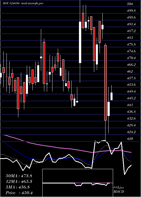141x197 pixels.
Task: Select the 483 price axis label
Action: click(x=130, y=38)
